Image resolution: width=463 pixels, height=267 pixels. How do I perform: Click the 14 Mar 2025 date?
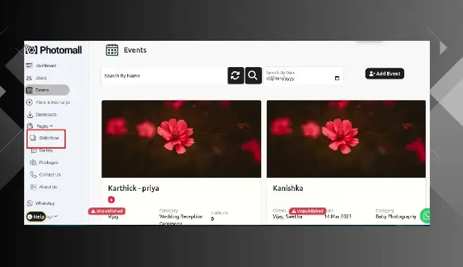pos(338,217)
